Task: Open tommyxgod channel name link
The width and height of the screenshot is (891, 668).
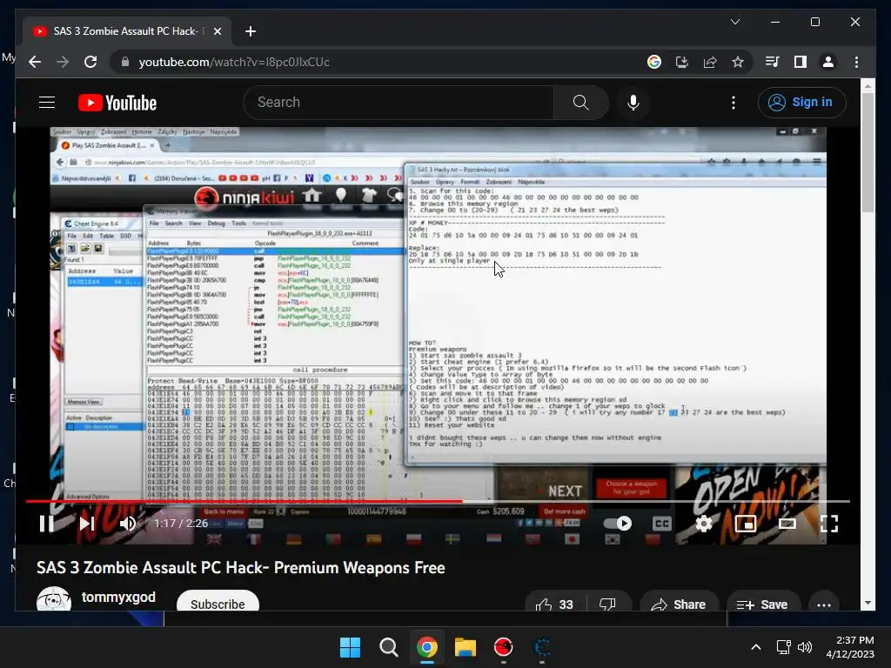Action: point(118,597)
